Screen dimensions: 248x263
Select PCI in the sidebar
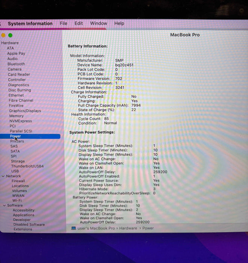[x=13, y=126]
